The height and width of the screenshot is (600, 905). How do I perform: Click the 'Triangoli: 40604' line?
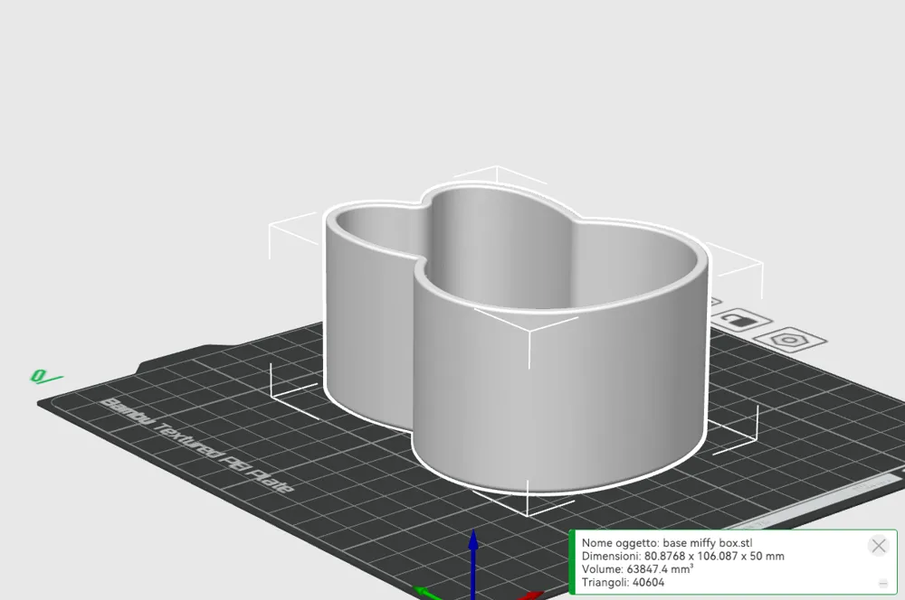[x=623, y=583]
